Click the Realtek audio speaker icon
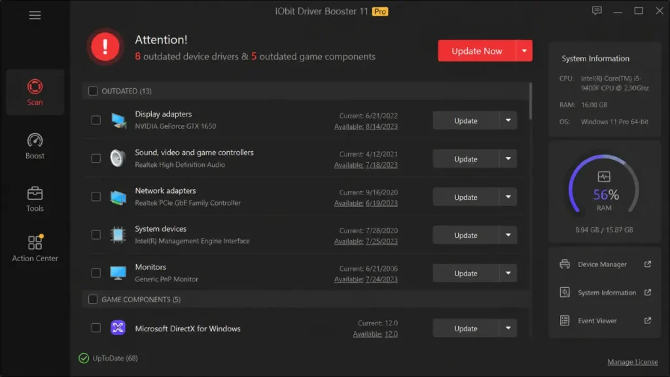This screenshot has height=377, width=670. coord(118,158)
